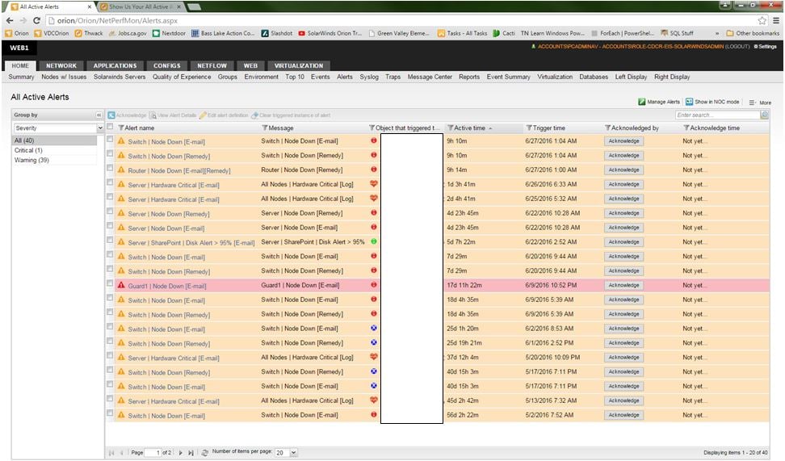Click Active time column filter icon
785x461 pixels.
(x=450, y=128)
